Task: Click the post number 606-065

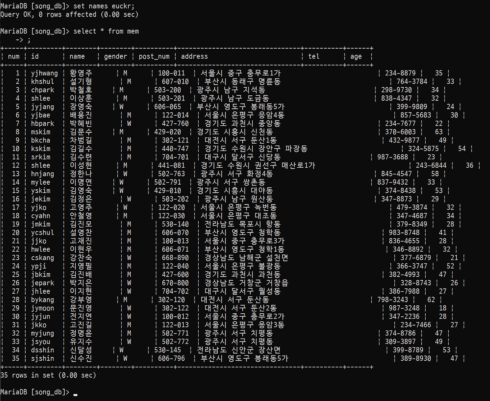Action: 167,107
